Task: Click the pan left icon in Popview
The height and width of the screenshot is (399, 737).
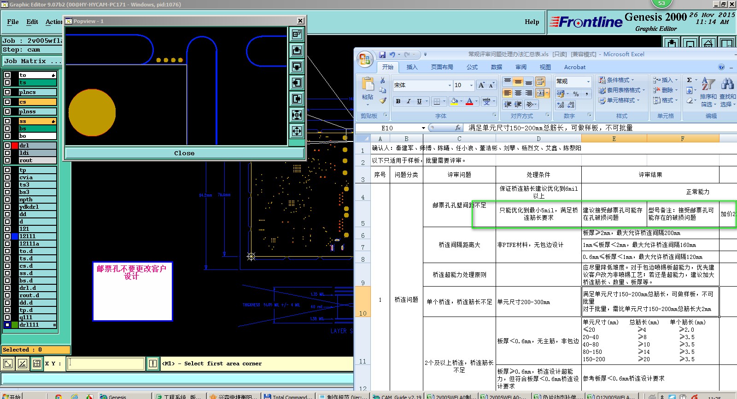Action: (x=297, y=82)
